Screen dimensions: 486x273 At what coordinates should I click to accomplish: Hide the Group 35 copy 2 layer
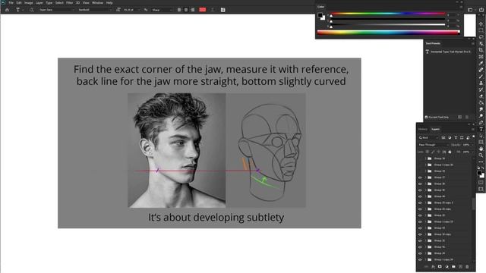coord(420,202)
